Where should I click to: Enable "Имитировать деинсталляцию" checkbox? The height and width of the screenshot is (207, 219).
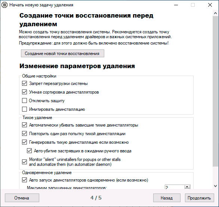(x=24, y=109)
